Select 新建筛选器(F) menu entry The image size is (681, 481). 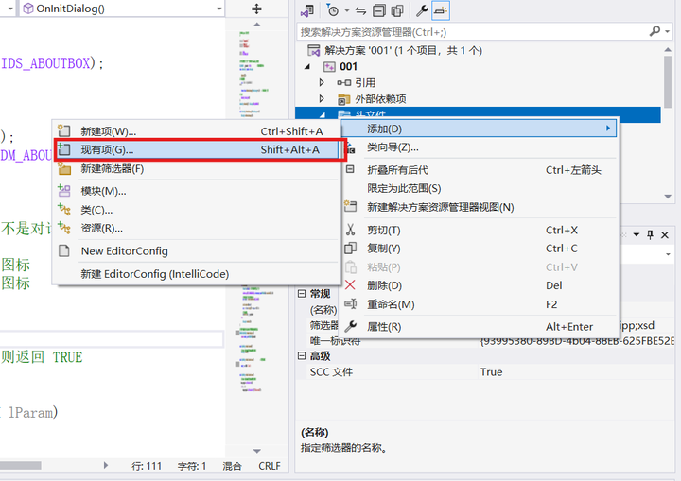point(196,168)
